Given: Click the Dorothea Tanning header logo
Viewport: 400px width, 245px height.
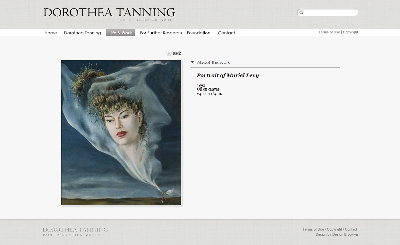Looking at the screenshot, I should point(109,14).
